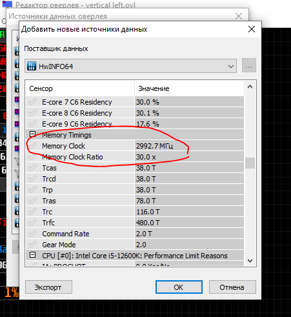Click the Сенсор column header
This screenshot has height=317, width=291.
(80, 88)
